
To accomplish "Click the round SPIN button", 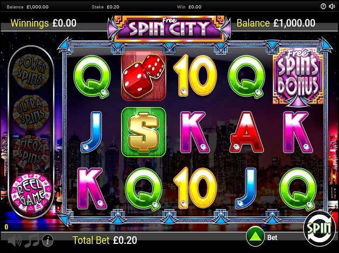I will pyautogui.click(x=319, y=228).
